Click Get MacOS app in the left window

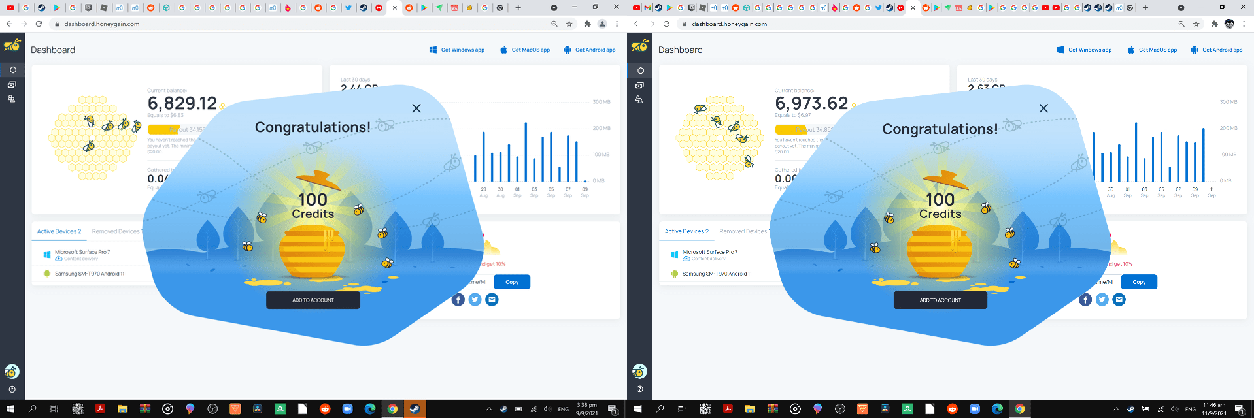[x=525, y=50]
